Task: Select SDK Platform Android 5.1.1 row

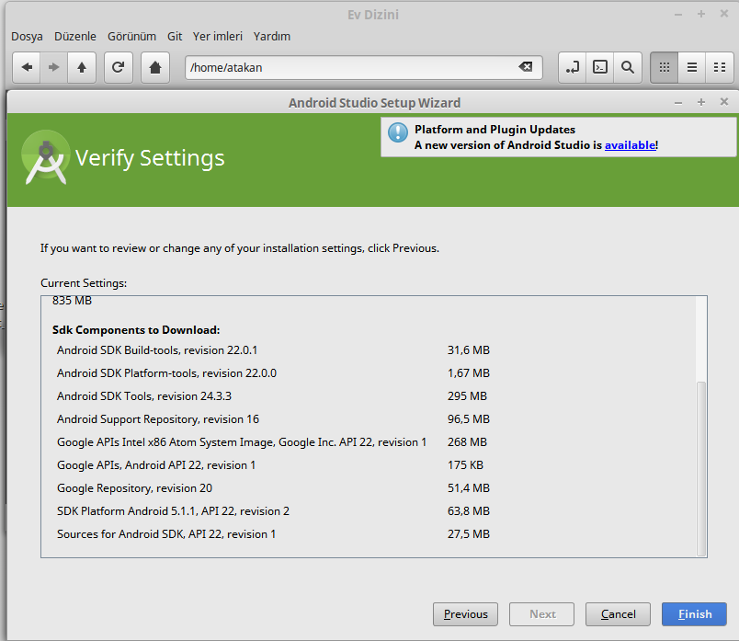Action: [273, 511]
